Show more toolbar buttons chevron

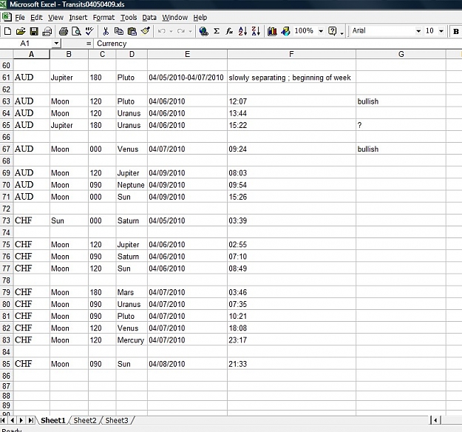(x=342, y=33)
